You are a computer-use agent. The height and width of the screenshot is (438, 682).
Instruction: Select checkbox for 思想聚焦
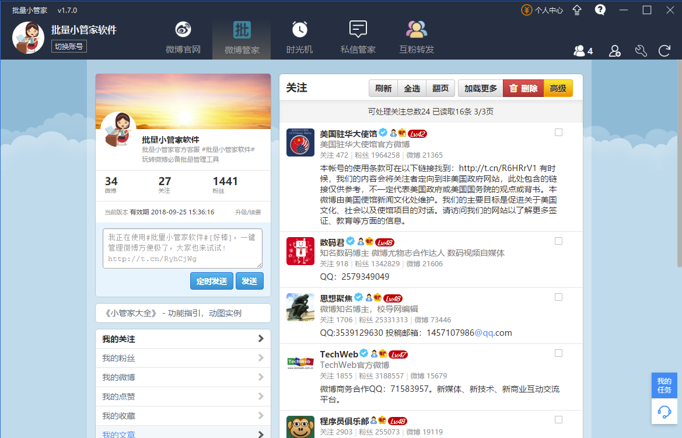(x=558, y=297)
